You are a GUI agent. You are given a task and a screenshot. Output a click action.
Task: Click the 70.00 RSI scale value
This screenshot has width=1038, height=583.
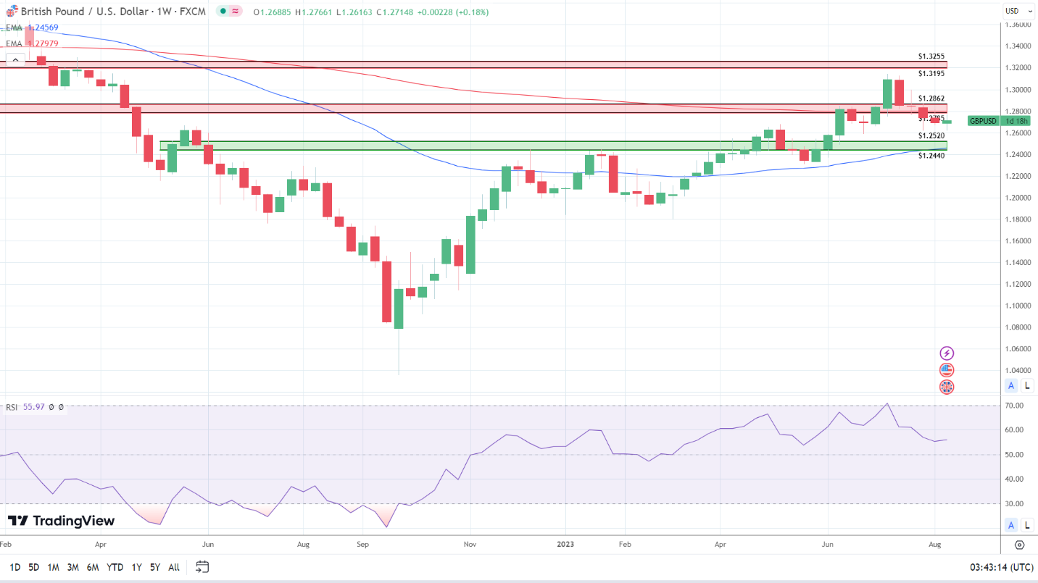click(x=1015, y=406)
